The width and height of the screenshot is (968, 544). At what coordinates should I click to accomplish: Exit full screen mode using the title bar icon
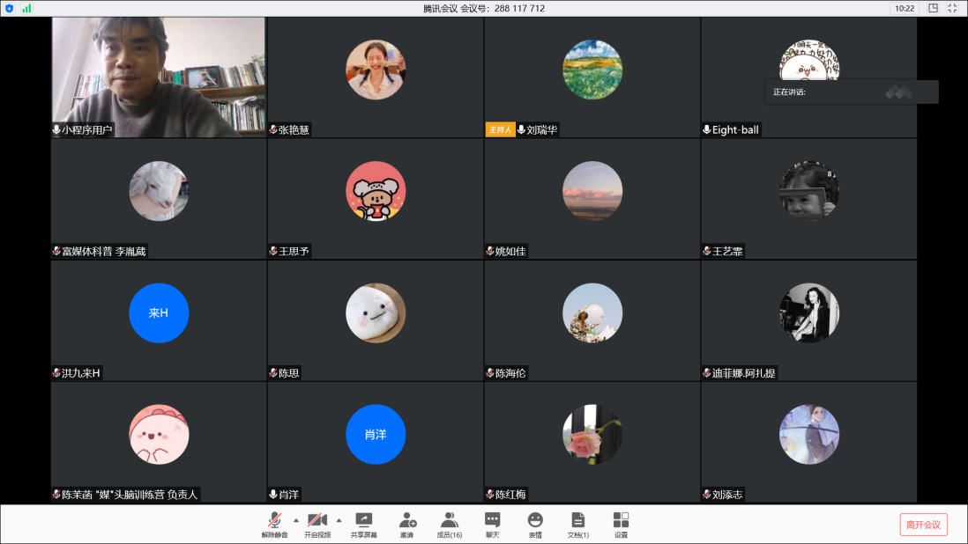point(952,8)
